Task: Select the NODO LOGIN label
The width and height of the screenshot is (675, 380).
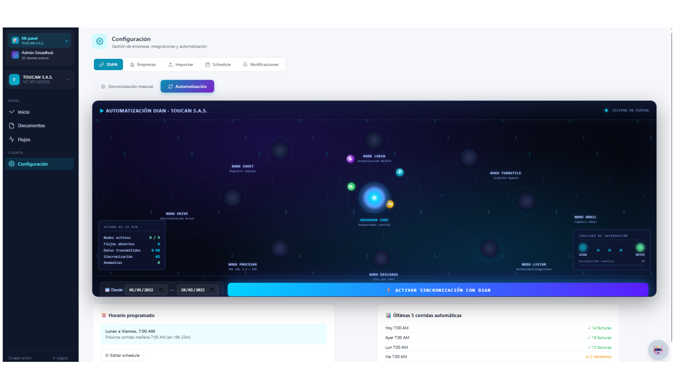Action: [x=374, y=156]
